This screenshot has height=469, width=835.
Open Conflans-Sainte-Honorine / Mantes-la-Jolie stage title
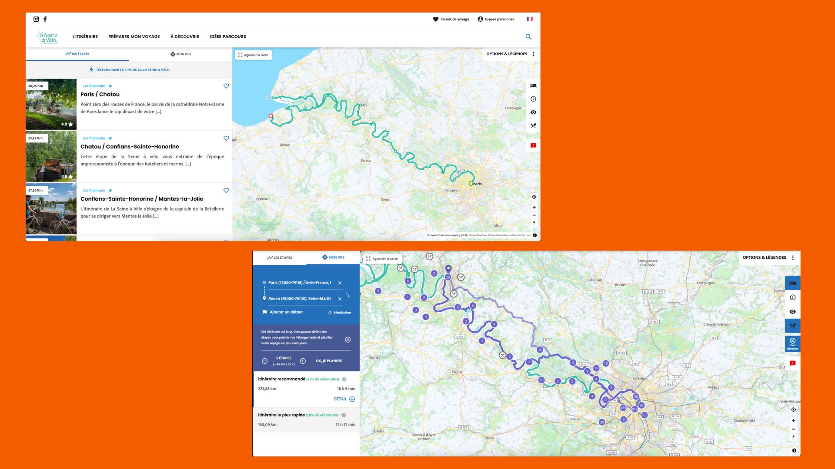click(x=142, y=199)
